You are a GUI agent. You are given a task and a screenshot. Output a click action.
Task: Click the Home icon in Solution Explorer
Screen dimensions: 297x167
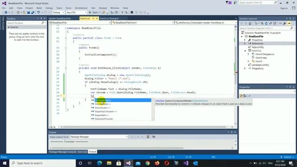[250, 24]
